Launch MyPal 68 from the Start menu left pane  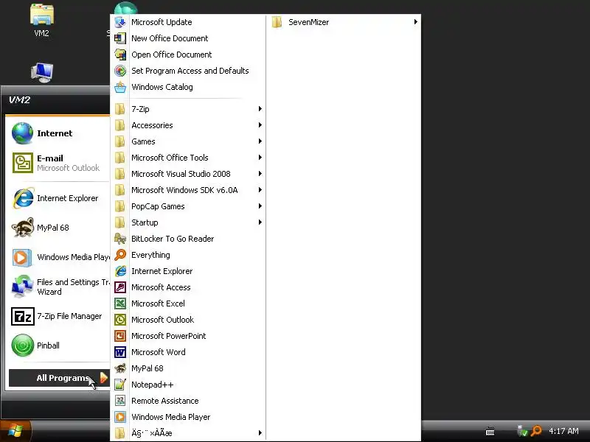[x=60, y=228]
